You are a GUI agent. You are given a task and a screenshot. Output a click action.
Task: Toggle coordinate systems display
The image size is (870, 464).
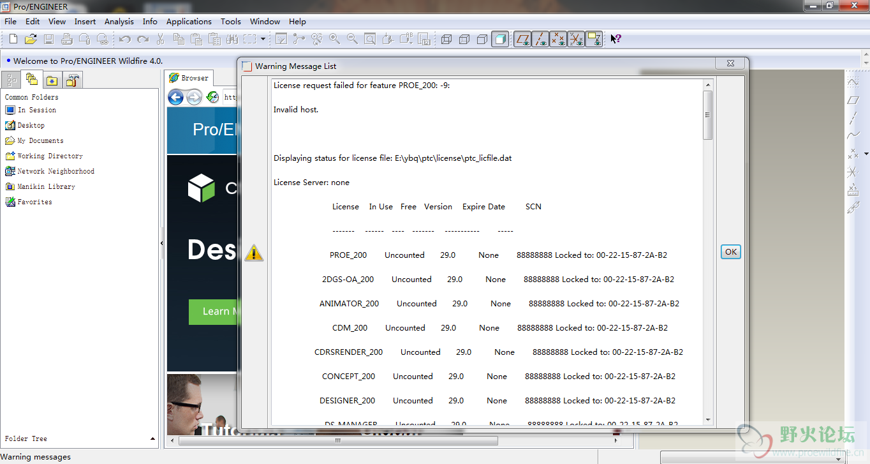click(x=577, y=39)
